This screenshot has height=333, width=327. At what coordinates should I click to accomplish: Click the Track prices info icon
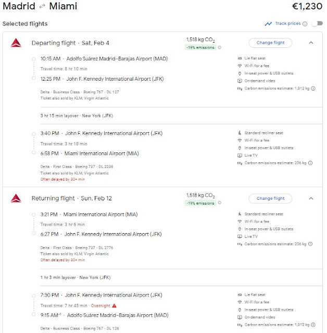[x=305, y=23]
